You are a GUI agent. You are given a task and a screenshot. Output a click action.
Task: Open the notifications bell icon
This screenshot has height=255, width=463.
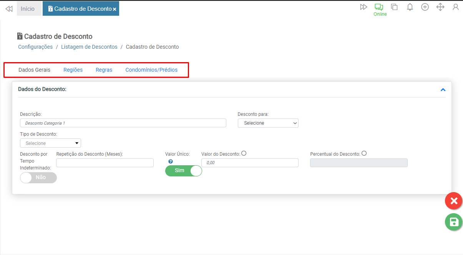coord(410,7)
